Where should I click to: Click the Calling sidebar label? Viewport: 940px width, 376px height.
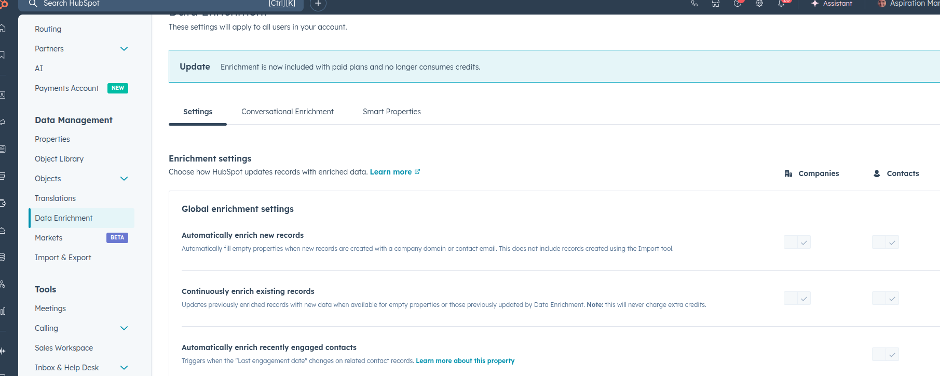[x=46, y=328]
